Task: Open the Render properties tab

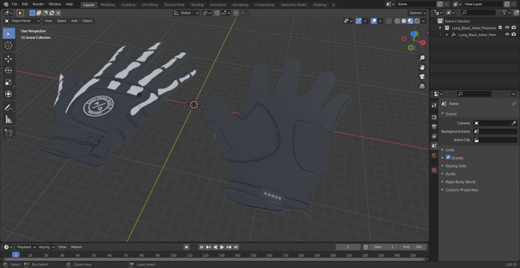Action: [x=434, y=117]
